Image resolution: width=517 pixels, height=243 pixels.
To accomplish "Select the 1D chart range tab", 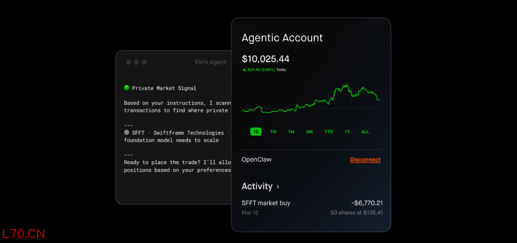I will (x=256, y=131).
